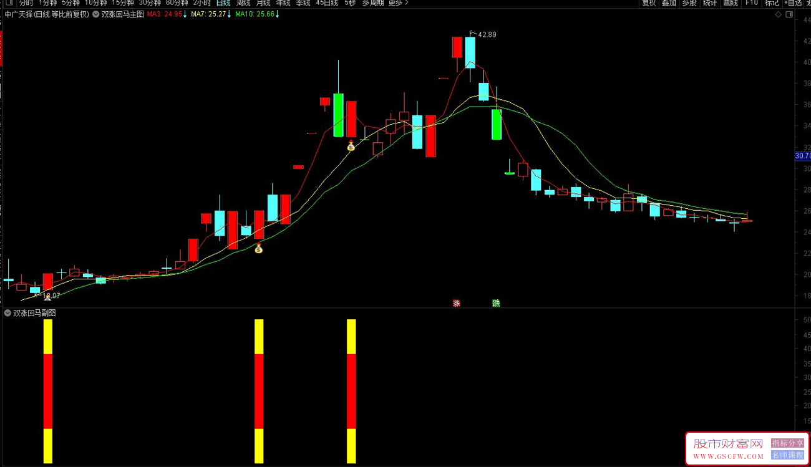Switch to the 分时 intraday view
This screenshot has width=811, height=467.
26,3
